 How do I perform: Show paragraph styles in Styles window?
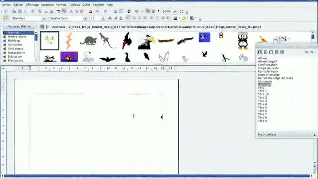click(260, 52)
